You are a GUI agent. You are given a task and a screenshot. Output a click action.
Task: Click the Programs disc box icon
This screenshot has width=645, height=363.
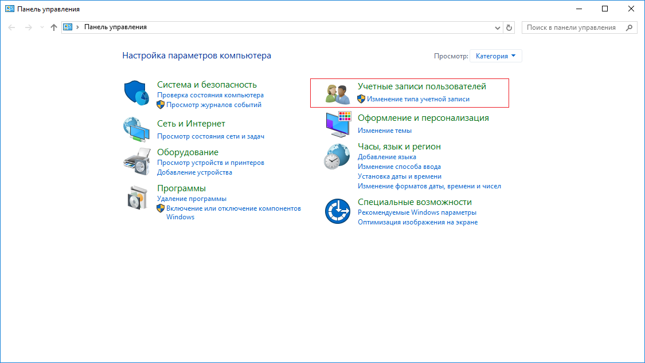(x=137, y=198)
